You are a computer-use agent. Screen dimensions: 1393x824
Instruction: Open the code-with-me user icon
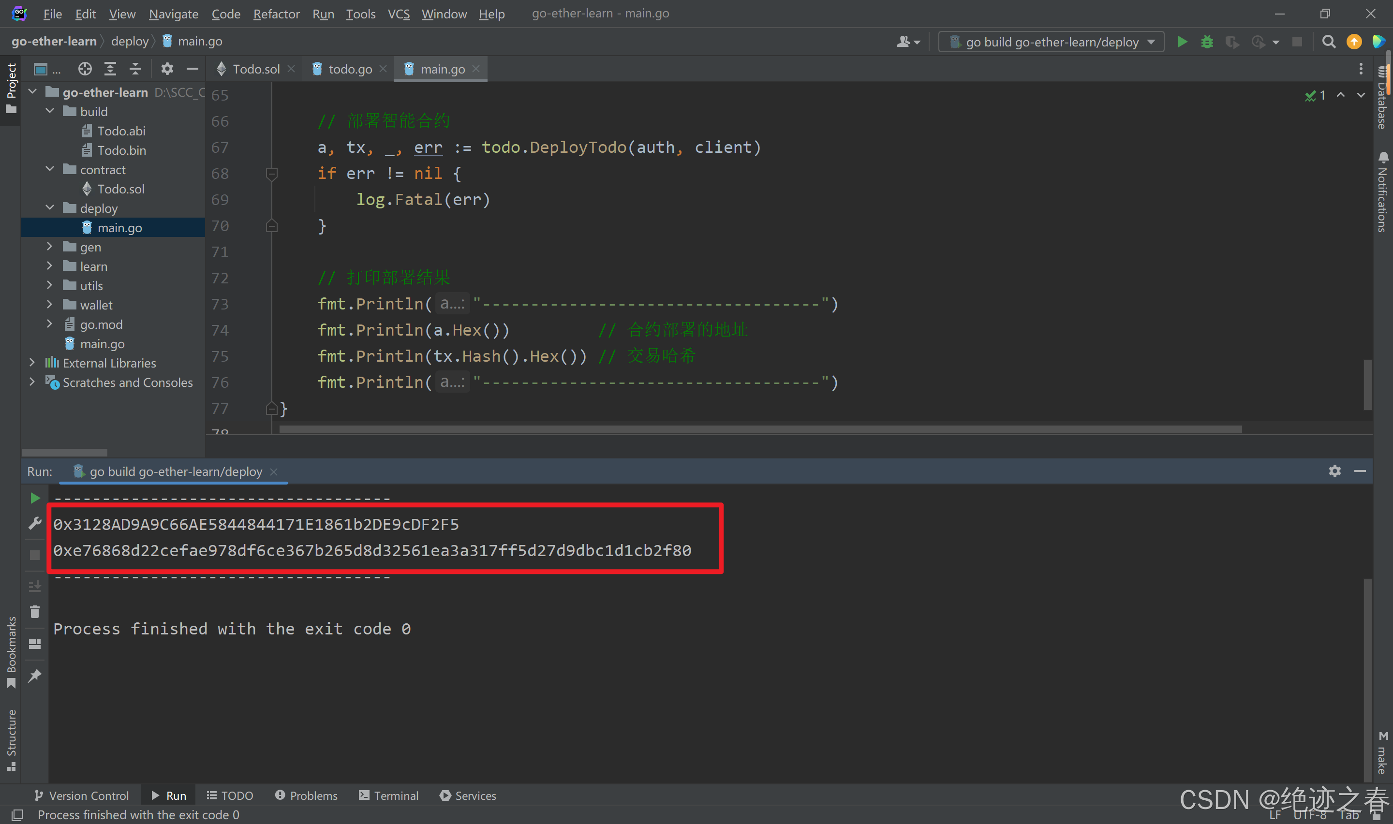click(x=908, y=42)
